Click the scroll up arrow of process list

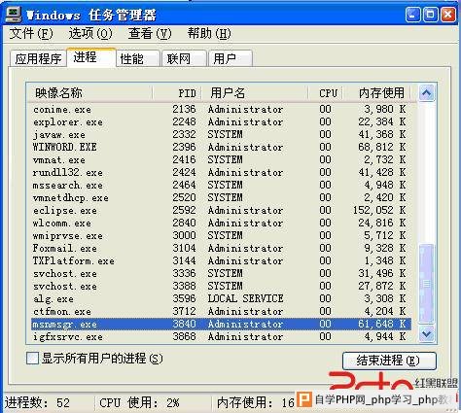pyautogui.click(x=426, y=93)
